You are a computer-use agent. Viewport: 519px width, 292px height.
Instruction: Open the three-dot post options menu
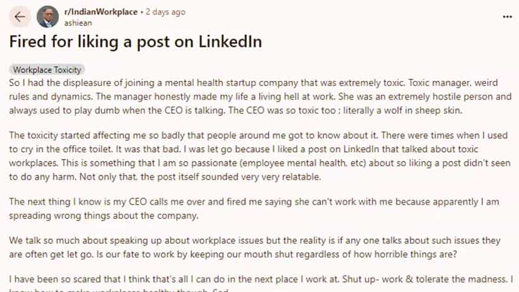pyautogui.click(x=507, y=16)
